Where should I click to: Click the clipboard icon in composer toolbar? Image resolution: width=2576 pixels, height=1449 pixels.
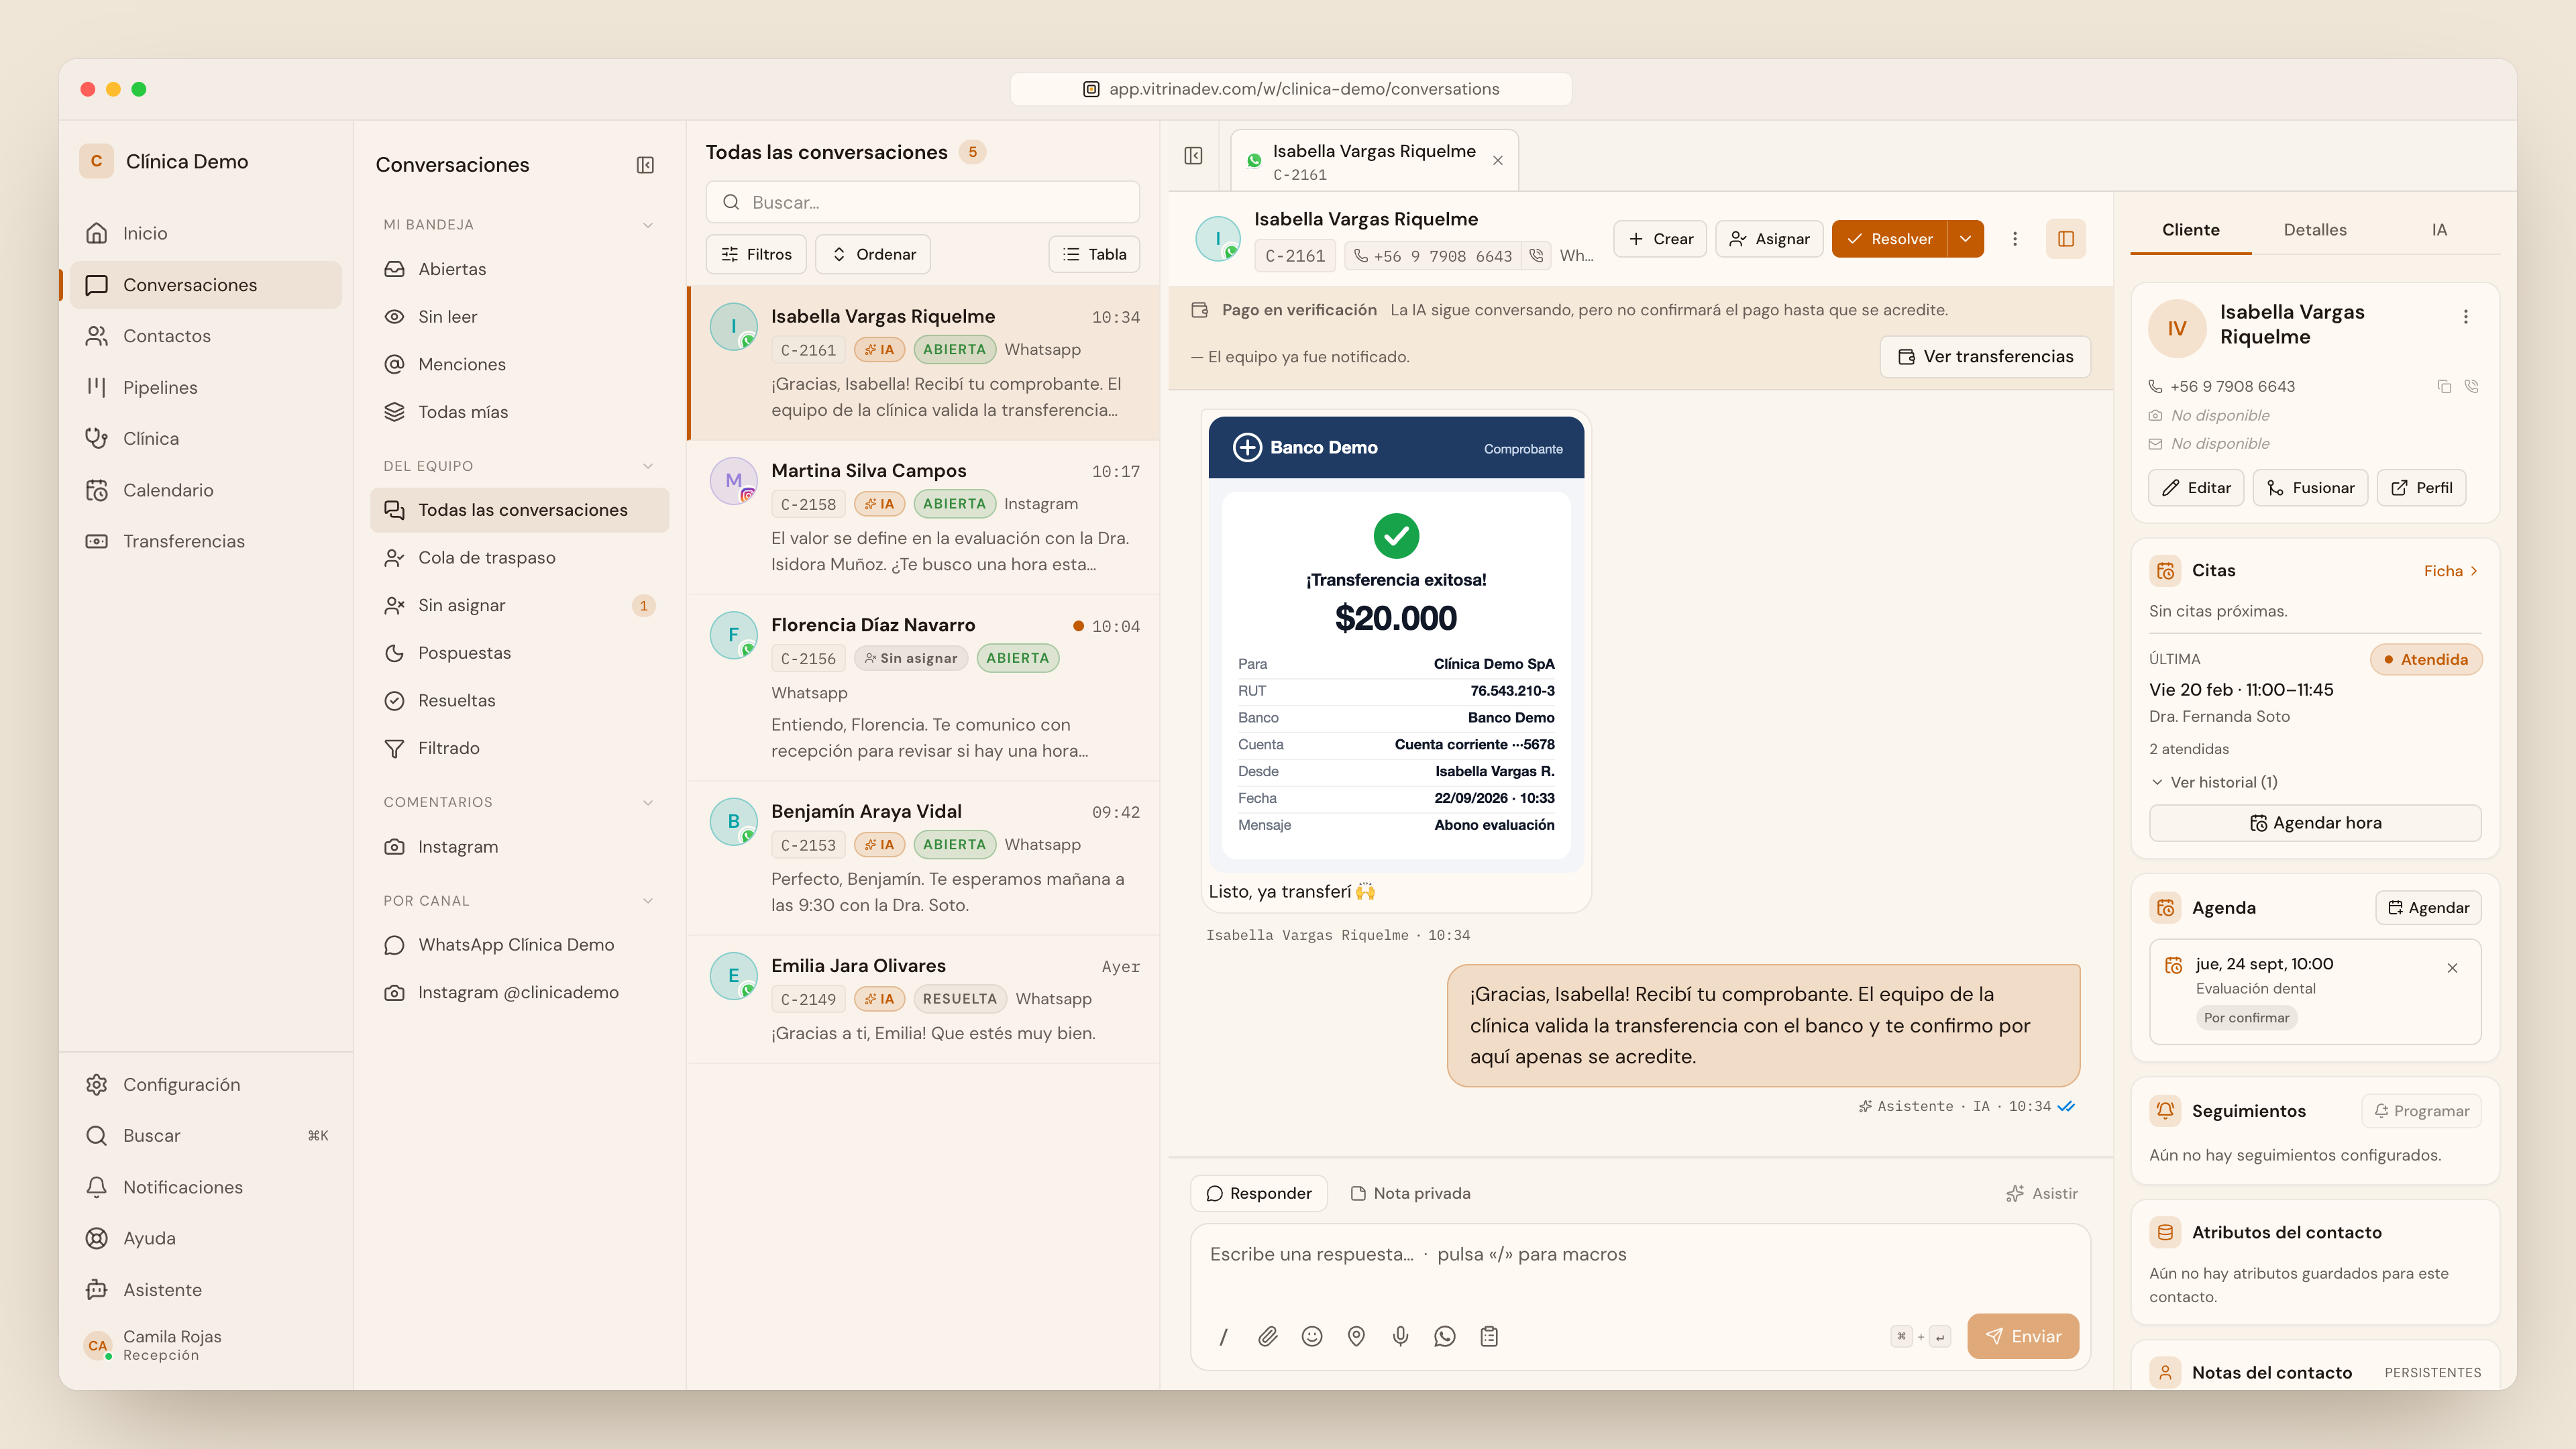point(1489,1336)
